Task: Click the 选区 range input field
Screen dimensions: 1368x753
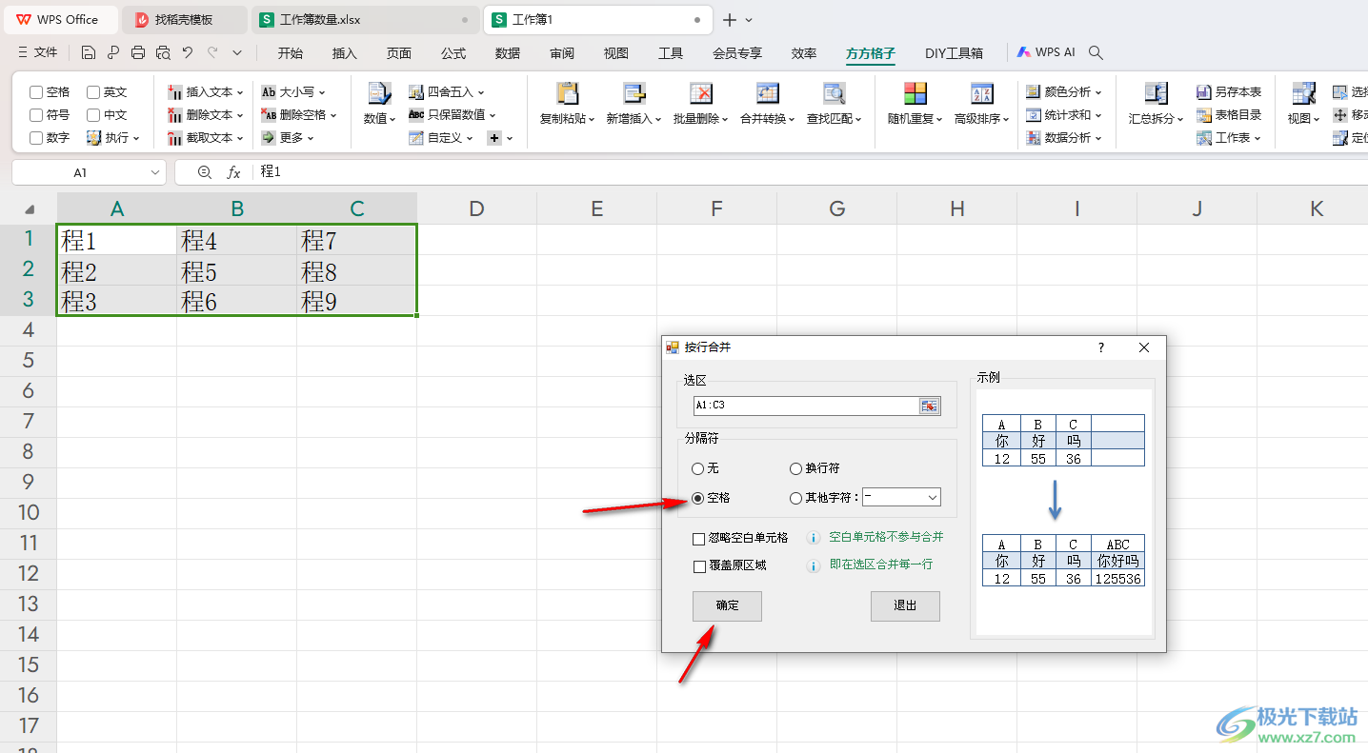Action: pos(805,406)
